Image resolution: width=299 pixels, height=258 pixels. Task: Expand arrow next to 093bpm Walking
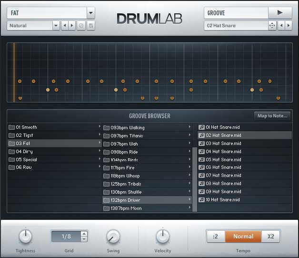(189, 127)
